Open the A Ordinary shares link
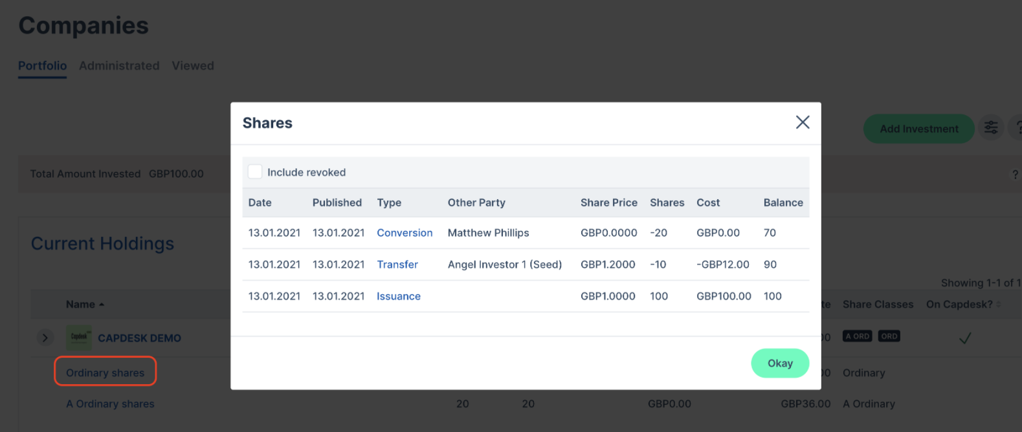 pyautogui.click(x=110, y=404)
